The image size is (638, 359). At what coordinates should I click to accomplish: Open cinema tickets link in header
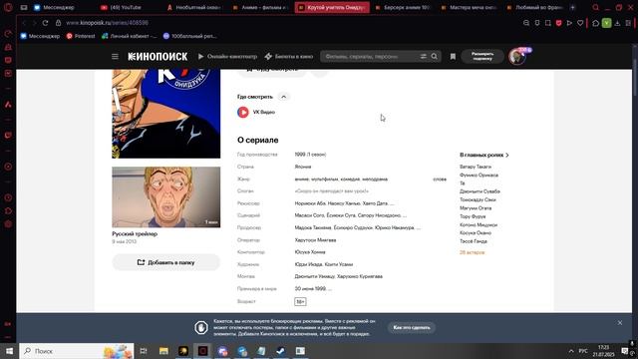(x=289, y=57)
